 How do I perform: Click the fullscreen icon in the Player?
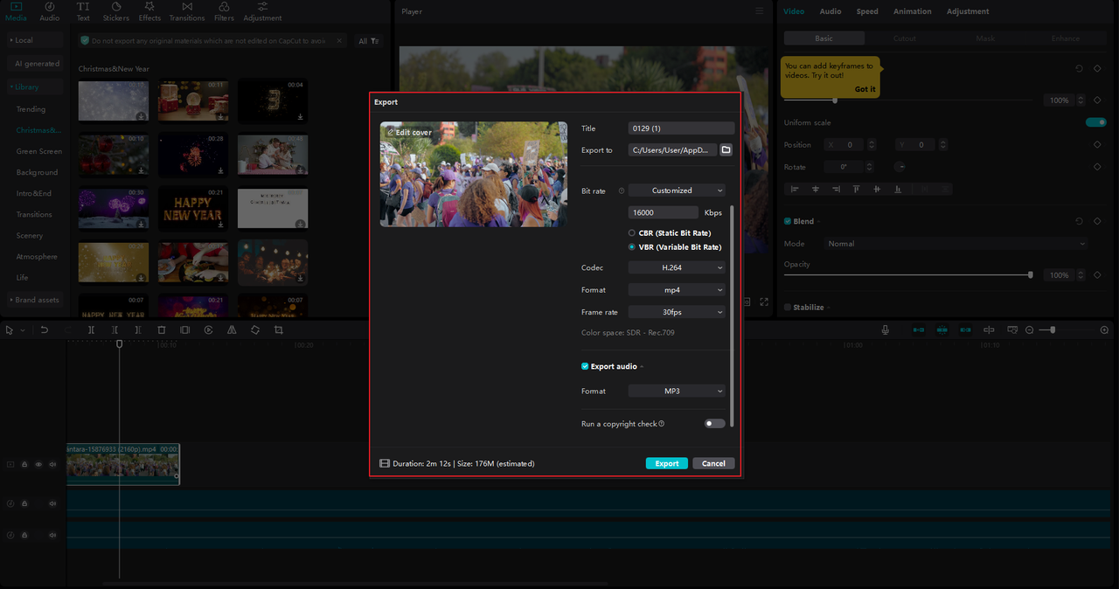(x=764, y=301)
